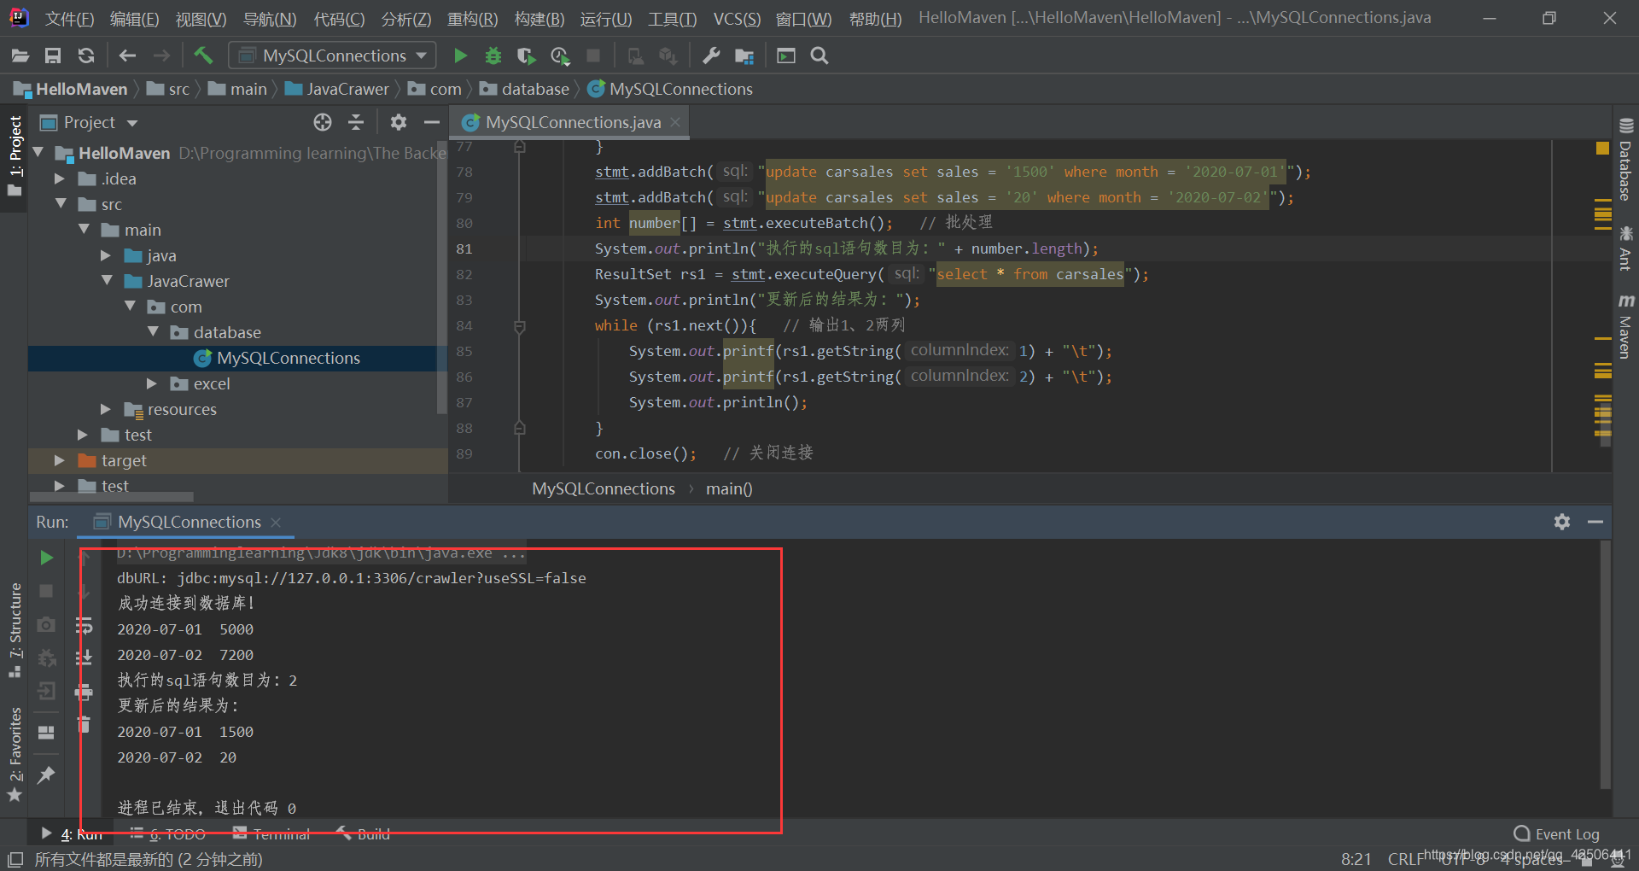The height and width of the screenshot is (871, 1639).
Task: Click the locate target icon in Project panel
Action: click(x=323, y=123)
